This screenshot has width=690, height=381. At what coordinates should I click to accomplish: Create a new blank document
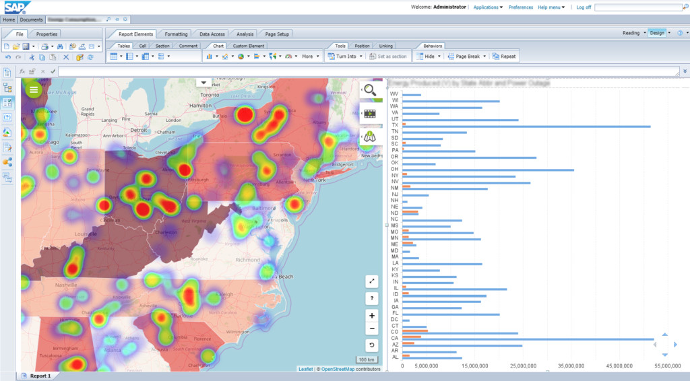click(7, 46)
